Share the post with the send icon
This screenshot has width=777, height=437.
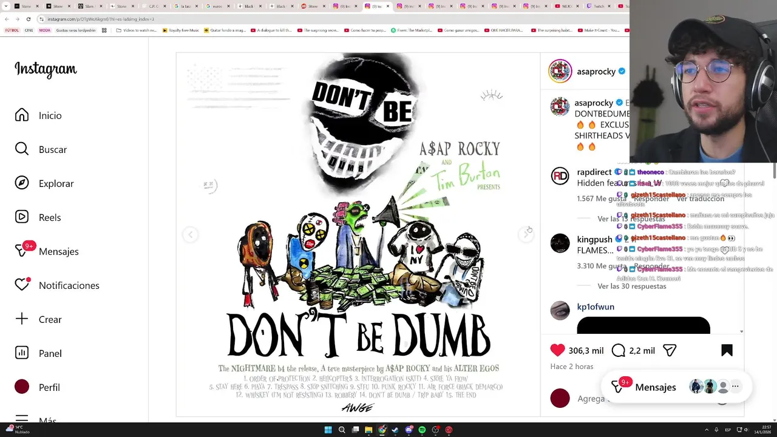pos(670,350)
